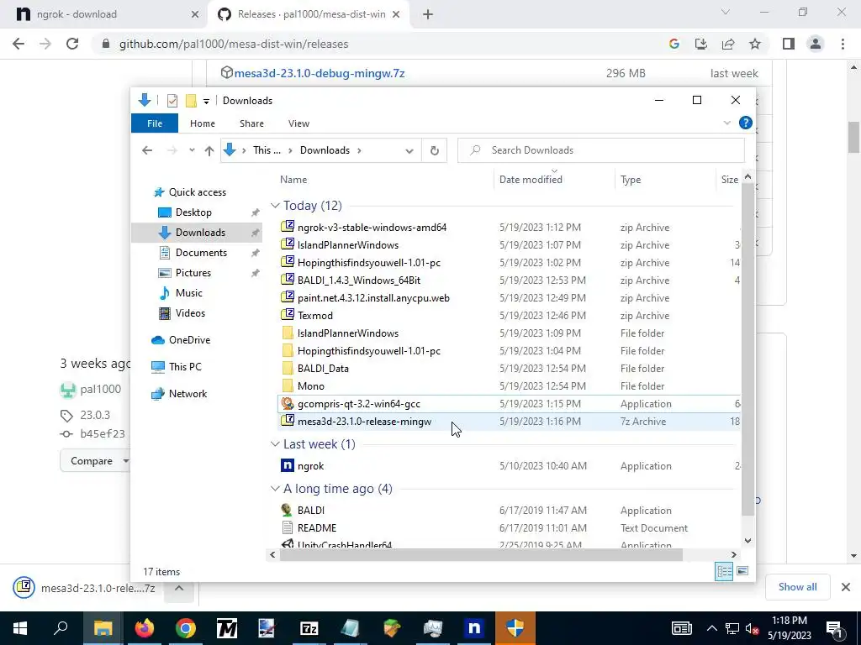Switch to Details view layout button

pyautogui.click(x=724, y=571)
